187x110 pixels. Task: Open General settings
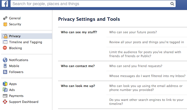pyautogui.click(x=15, y=18)
